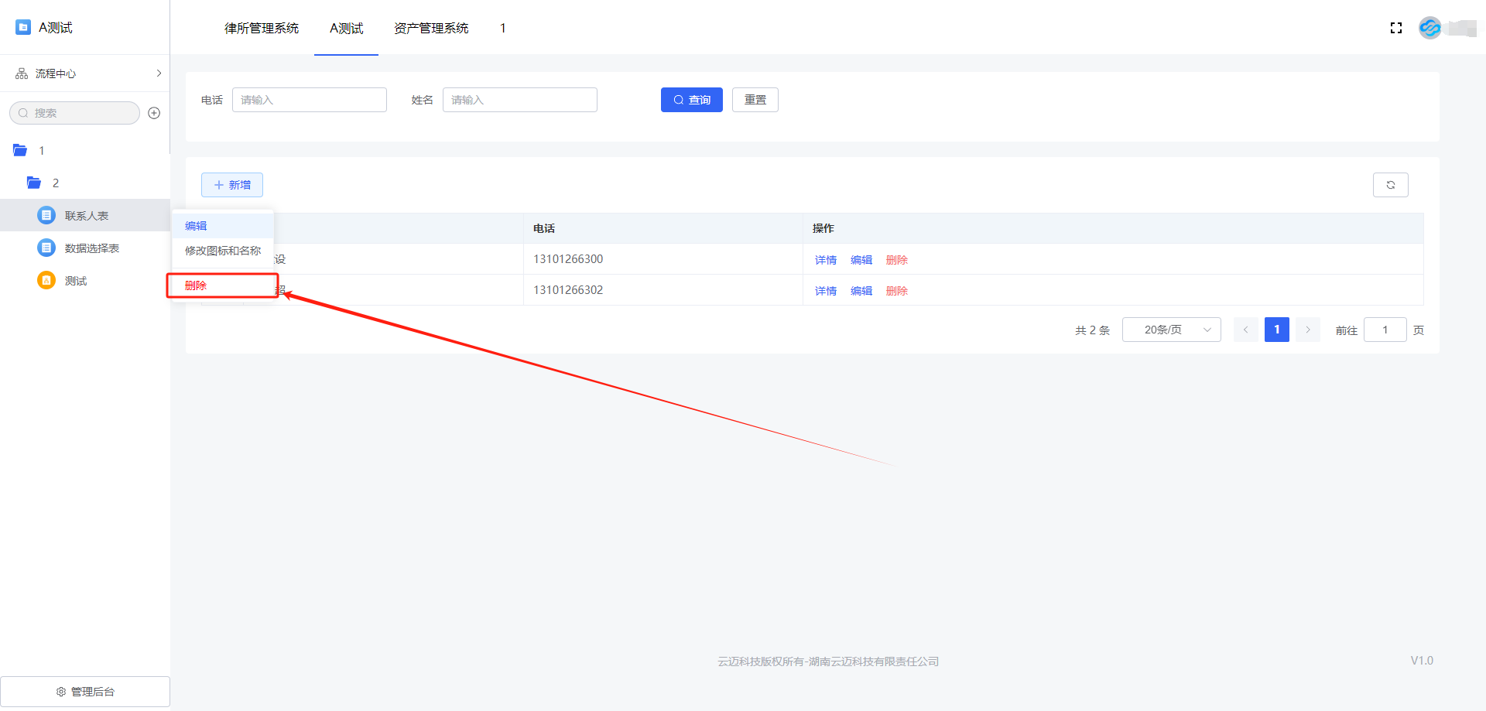Click the 新增 add record button
The height and width of the screenshot is (711, 1486).
[x=232, y=185]
